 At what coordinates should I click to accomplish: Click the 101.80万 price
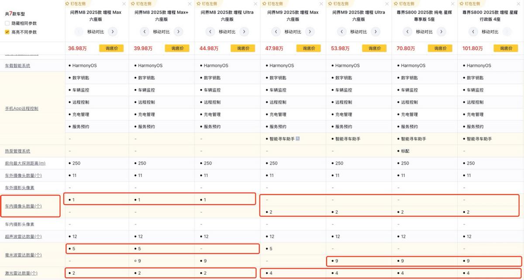[x=472, y=48]
